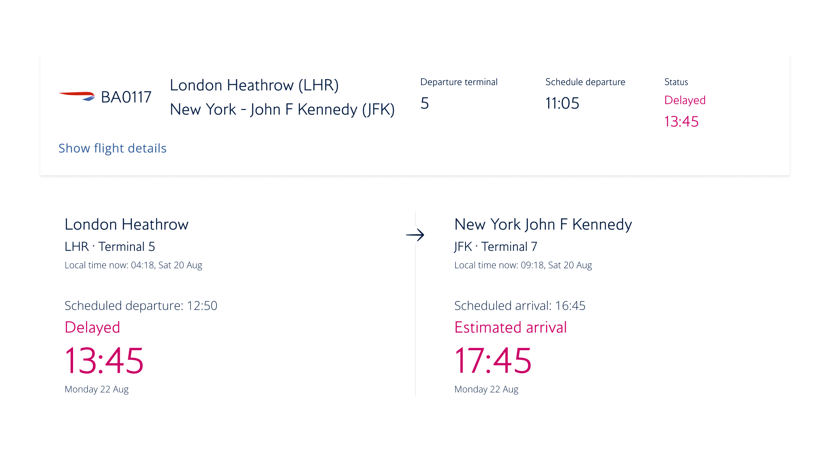
Task: Click New York John F Kennedy heading
Action: [x=543, y=224]
